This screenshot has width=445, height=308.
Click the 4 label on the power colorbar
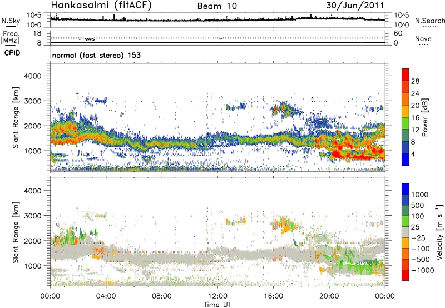[413, 155]
